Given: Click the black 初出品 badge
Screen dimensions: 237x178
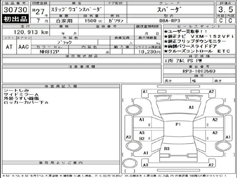Looking at the screenshot, I should coord(15,19).
